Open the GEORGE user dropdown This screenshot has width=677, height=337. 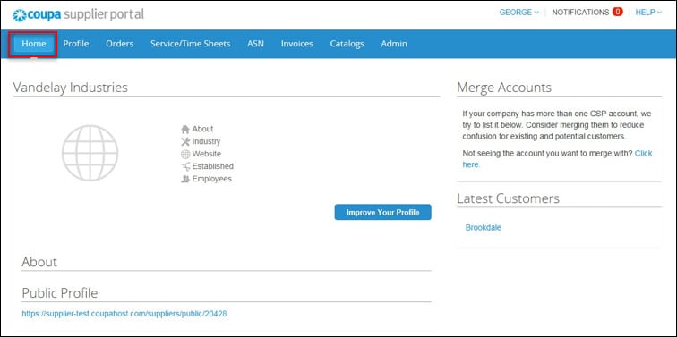click(x=519, y=12)
